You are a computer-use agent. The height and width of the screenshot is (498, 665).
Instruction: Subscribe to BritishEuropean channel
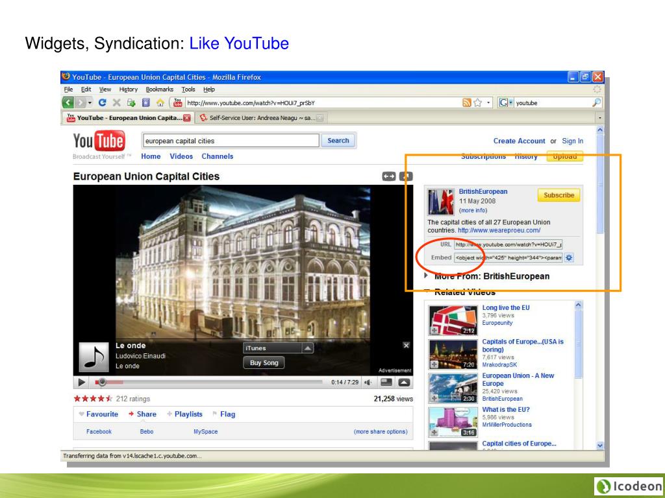(x=559, y=195)
